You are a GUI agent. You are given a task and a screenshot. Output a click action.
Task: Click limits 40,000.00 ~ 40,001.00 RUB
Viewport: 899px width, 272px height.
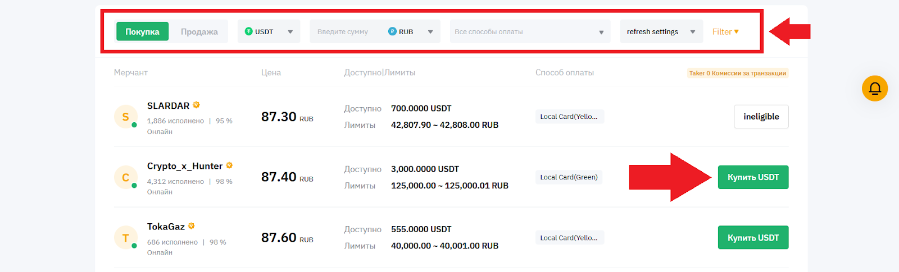445,246
